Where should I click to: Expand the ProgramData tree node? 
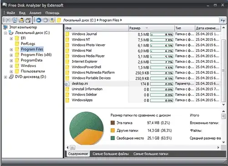(11, 60)
